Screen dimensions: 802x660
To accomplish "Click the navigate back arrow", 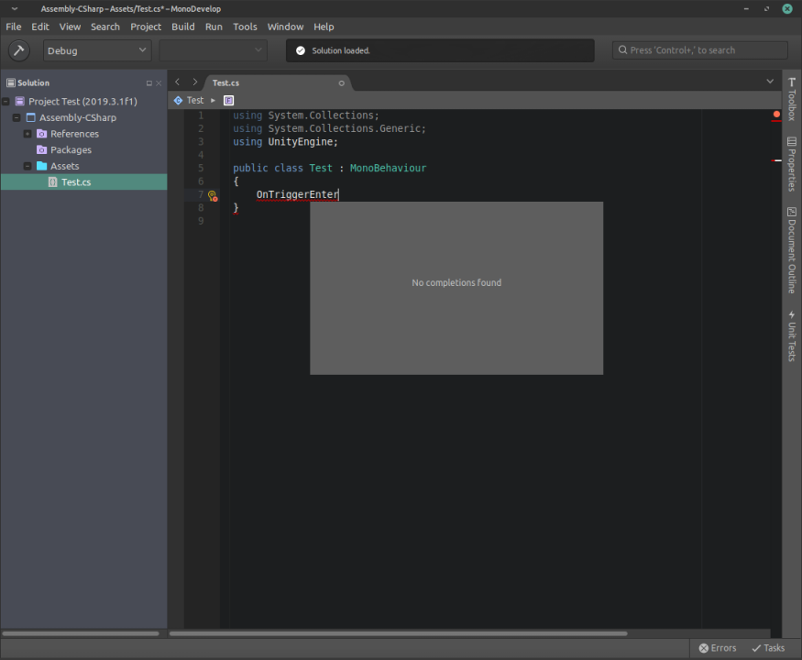I will coord(176,82).
